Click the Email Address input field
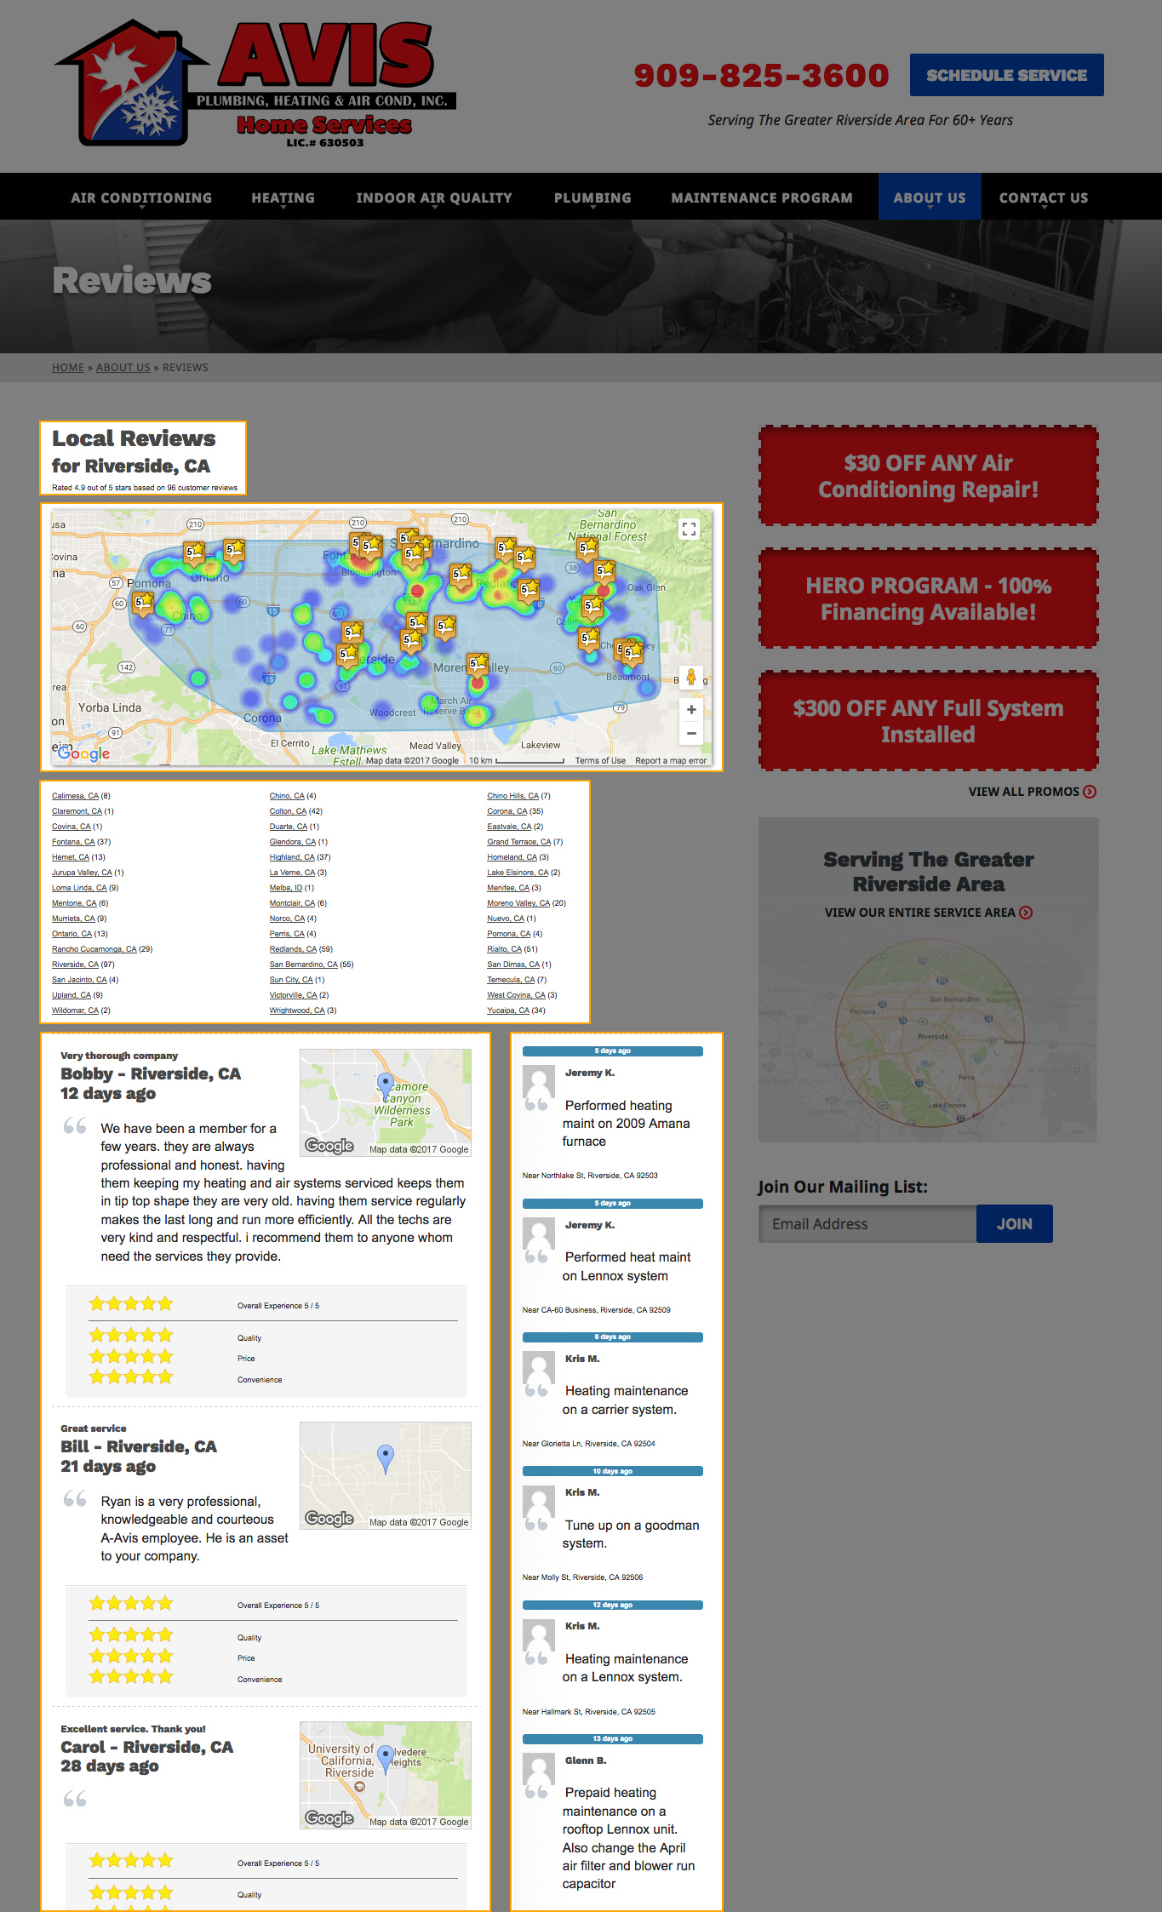The height and width of the screenshot is (1912, 1162). point(867,1223)
